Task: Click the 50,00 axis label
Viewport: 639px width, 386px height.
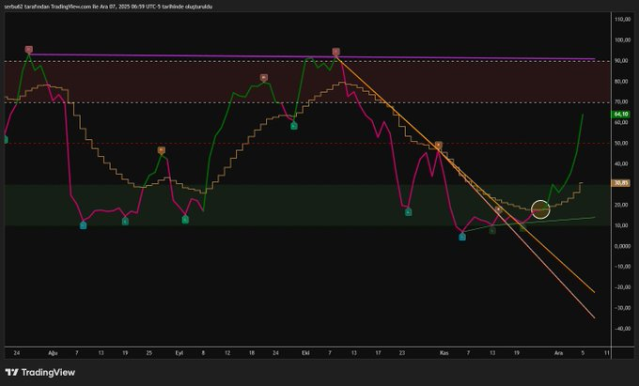Action: click(622, 144)
